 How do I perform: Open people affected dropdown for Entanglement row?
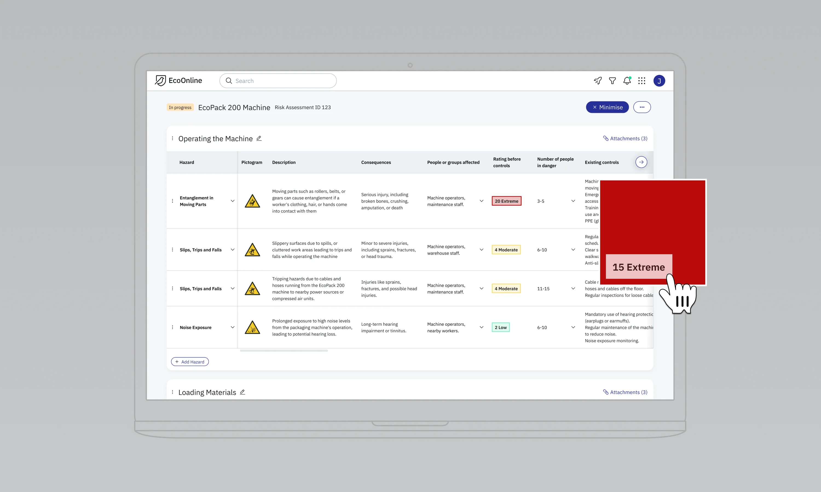click(x=481, y=201)
